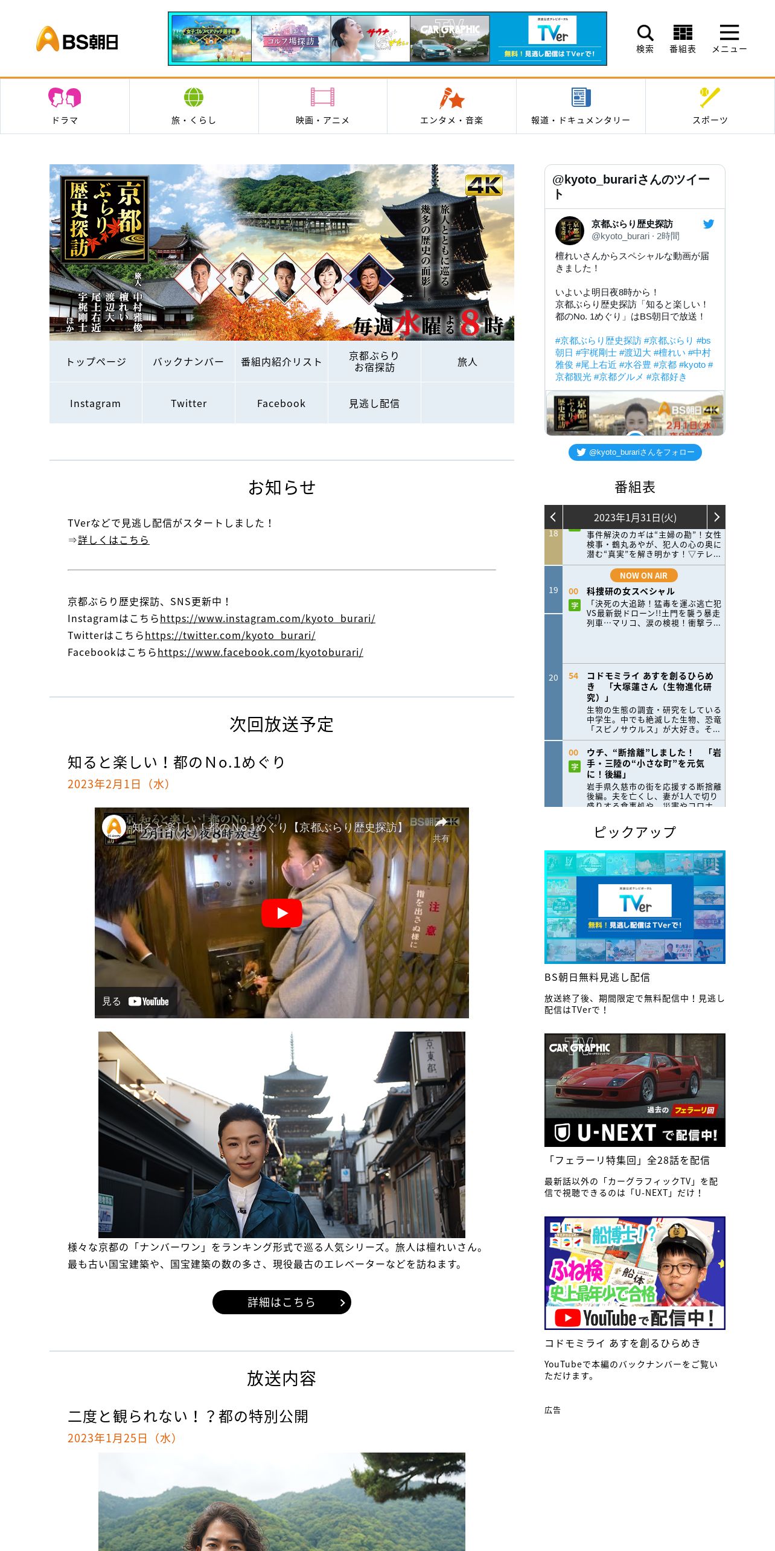Select the エンタメ・音楽 microphone icon
The image size is (775, 1551).
(x=451, y=97)
